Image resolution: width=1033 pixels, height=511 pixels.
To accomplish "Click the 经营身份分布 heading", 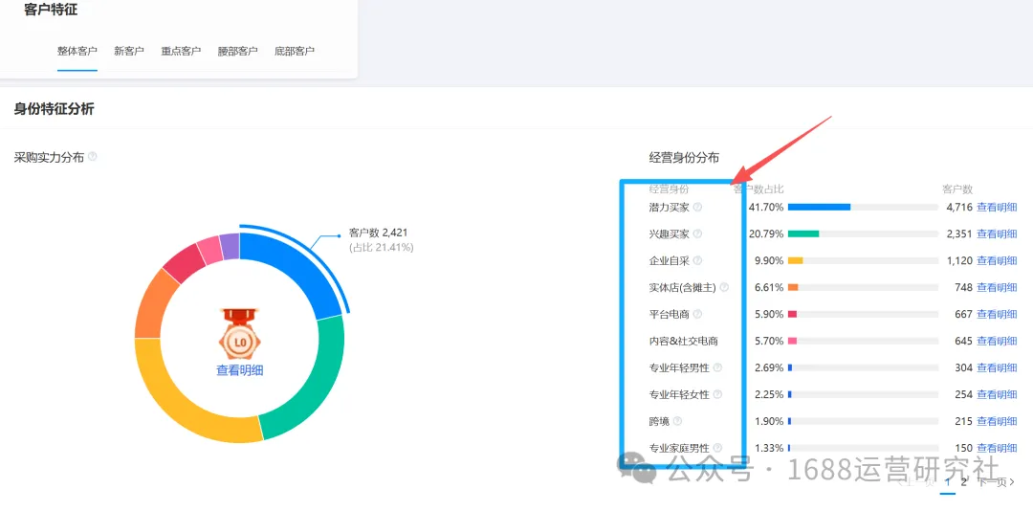I will click(684, 158).
